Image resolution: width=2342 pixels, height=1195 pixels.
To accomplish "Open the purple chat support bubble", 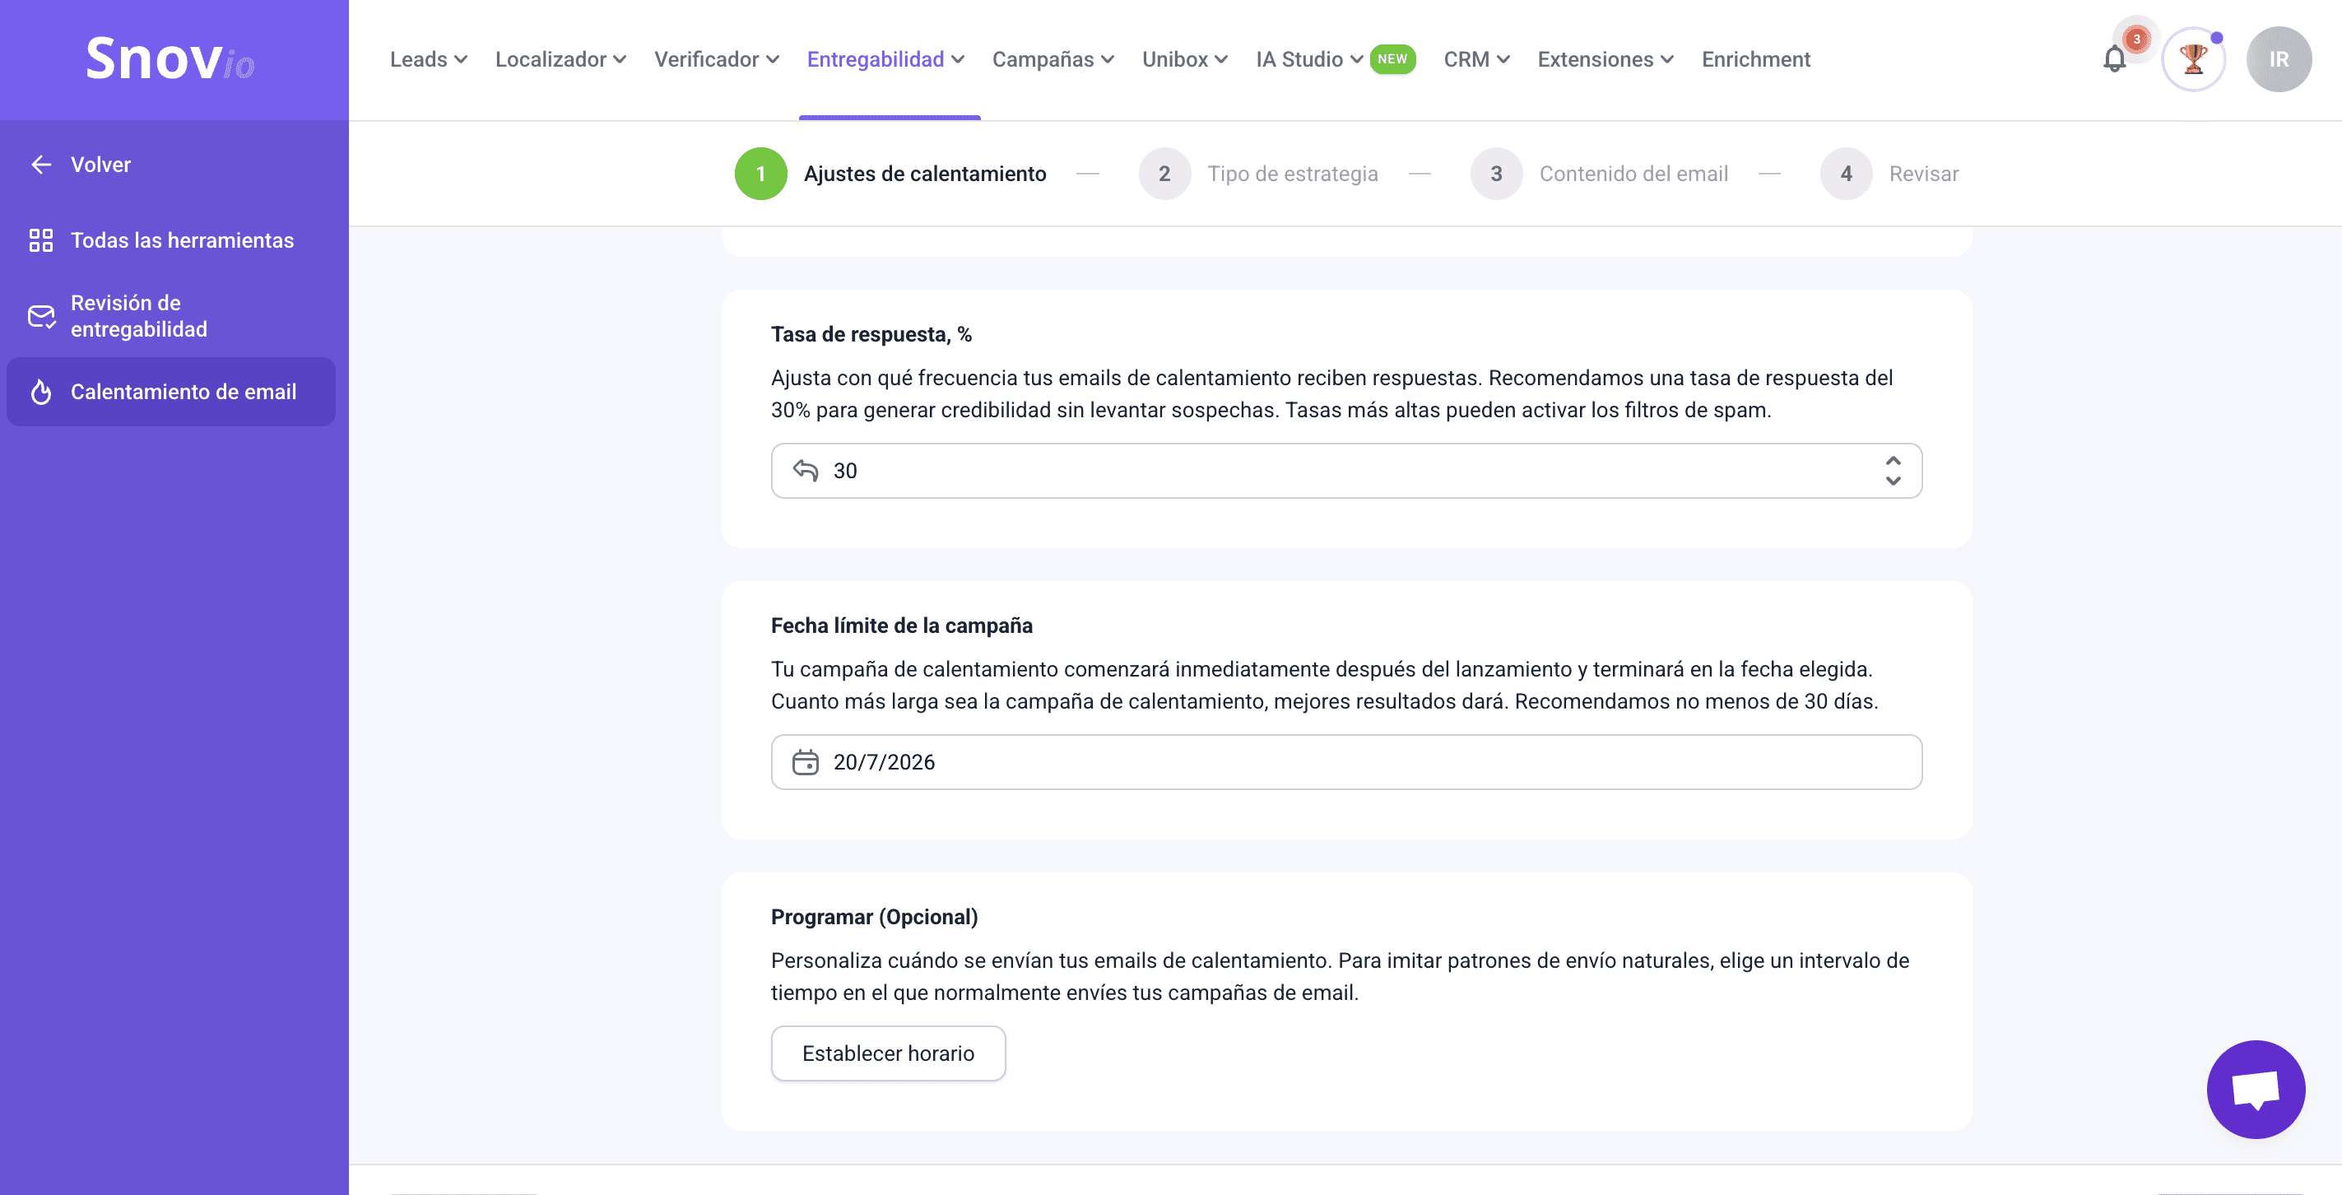I will coord(2257,1090).
